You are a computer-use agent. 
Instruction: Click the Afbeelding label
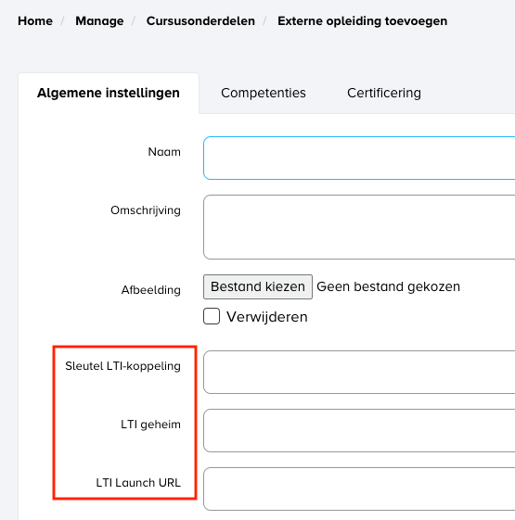click(150, 290)
